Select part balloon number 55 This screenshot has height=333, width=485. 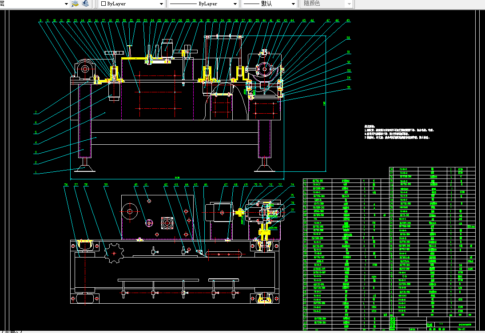click(349, 87)
